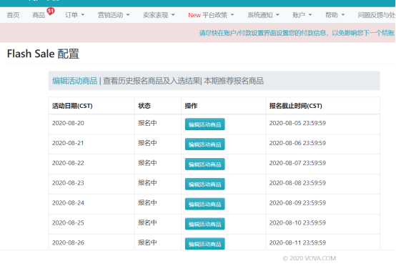The width and height of the screenshot is (396, 266).
Task: Open the 问题反馈 feedback menu item
Action: 377,15
